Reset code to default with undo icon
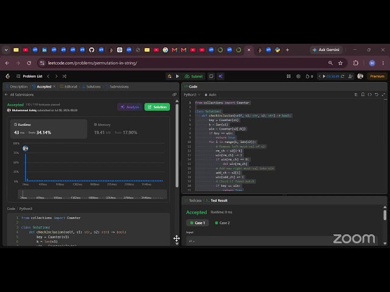This screenshot has height=292, width=390. [x=377, y=95]
